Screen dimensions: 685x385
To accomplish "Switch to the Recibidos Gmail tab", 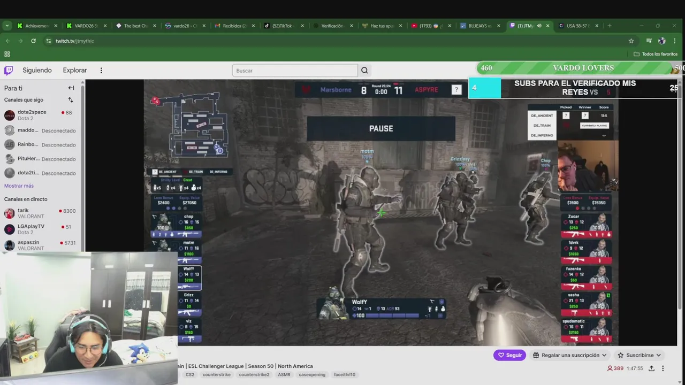I will [233, 26].
